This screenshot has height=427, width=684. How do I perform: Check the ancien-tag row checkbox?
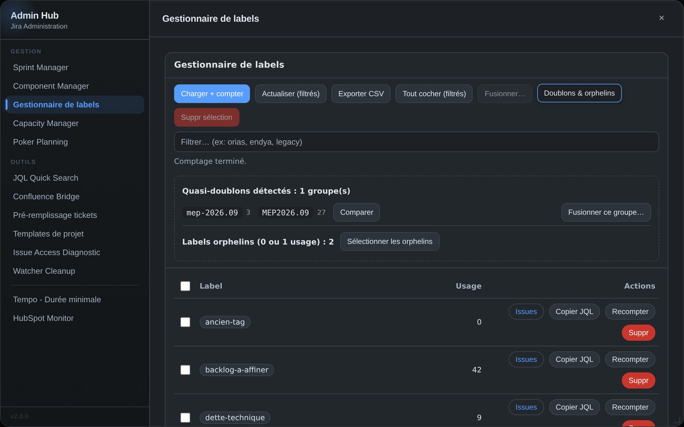tap(185, 322)
